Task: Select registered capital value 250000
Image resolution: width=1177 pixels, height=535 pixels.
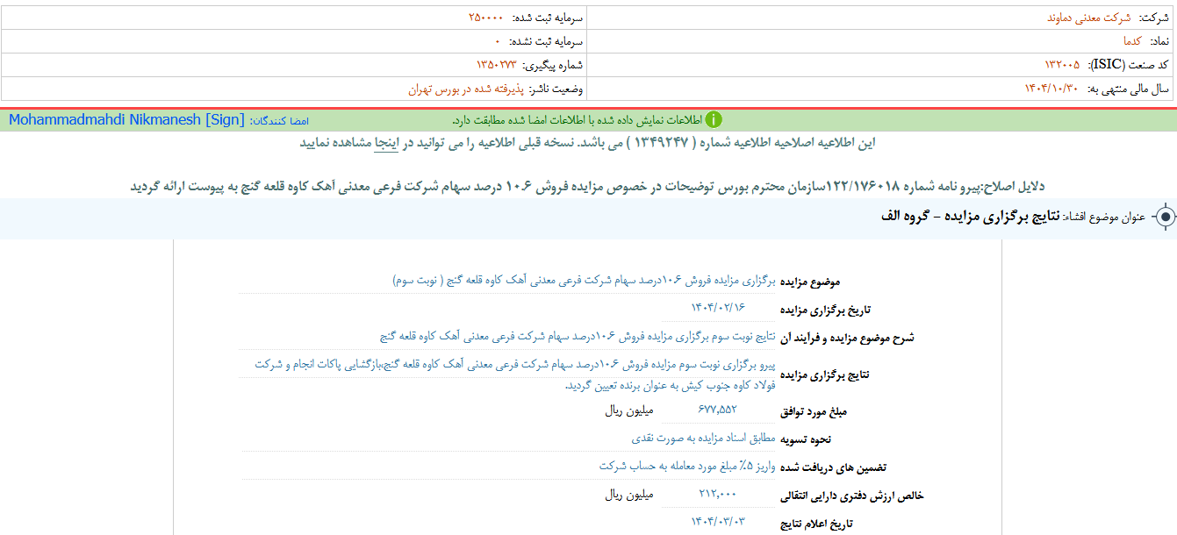Action: coord(486,18)
